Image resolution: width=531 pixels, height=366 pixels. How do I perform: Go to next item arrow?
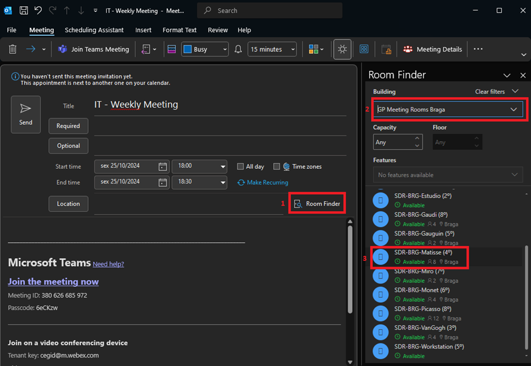pyautogui.click(x=81, y=11)
